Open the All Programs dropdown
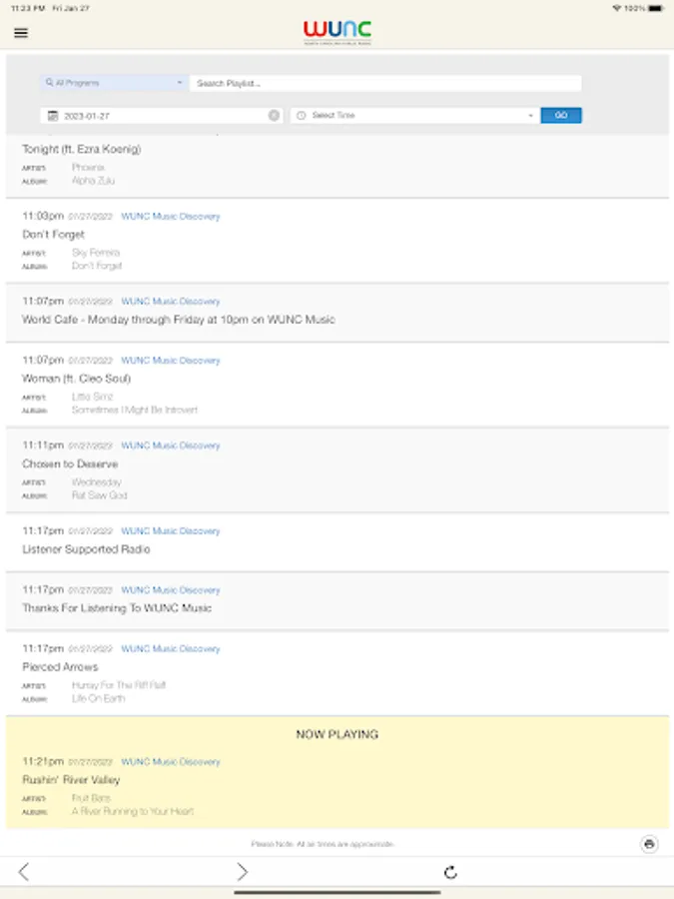The image size is (674, 899). (x=114, y=83)
